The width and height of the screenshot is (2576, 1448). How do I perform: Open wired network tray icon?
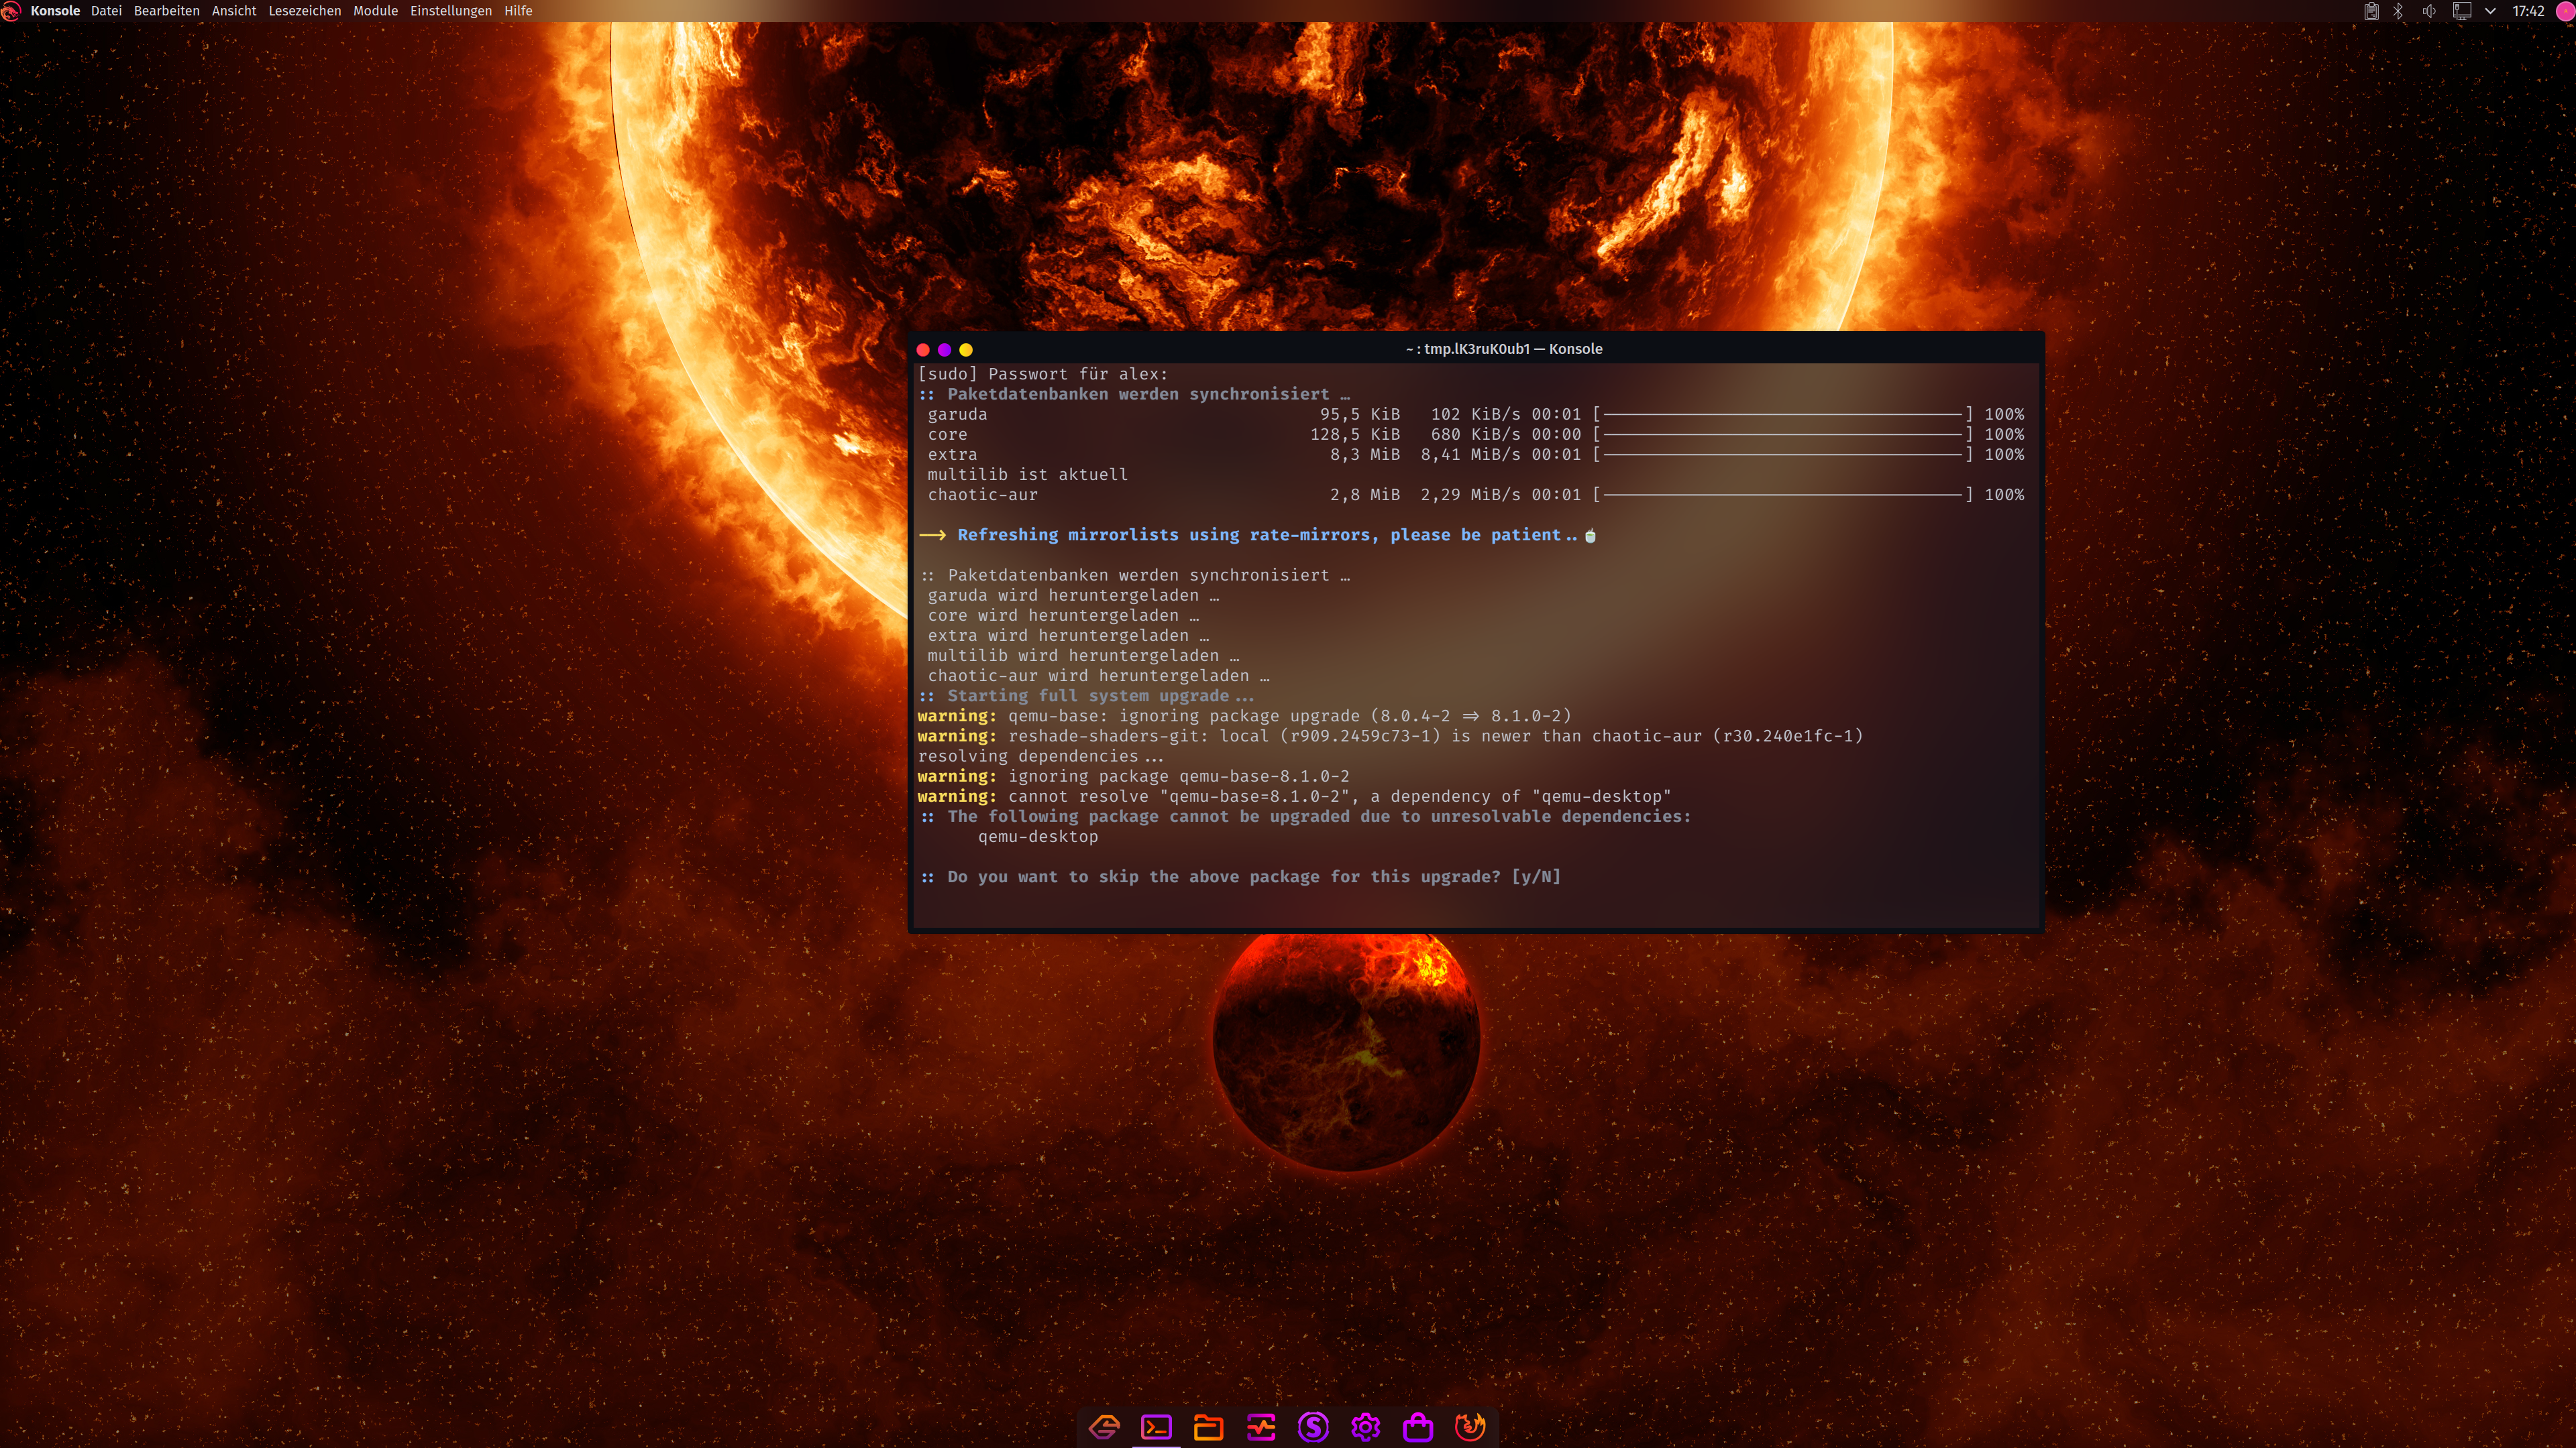click(2462, 11)
